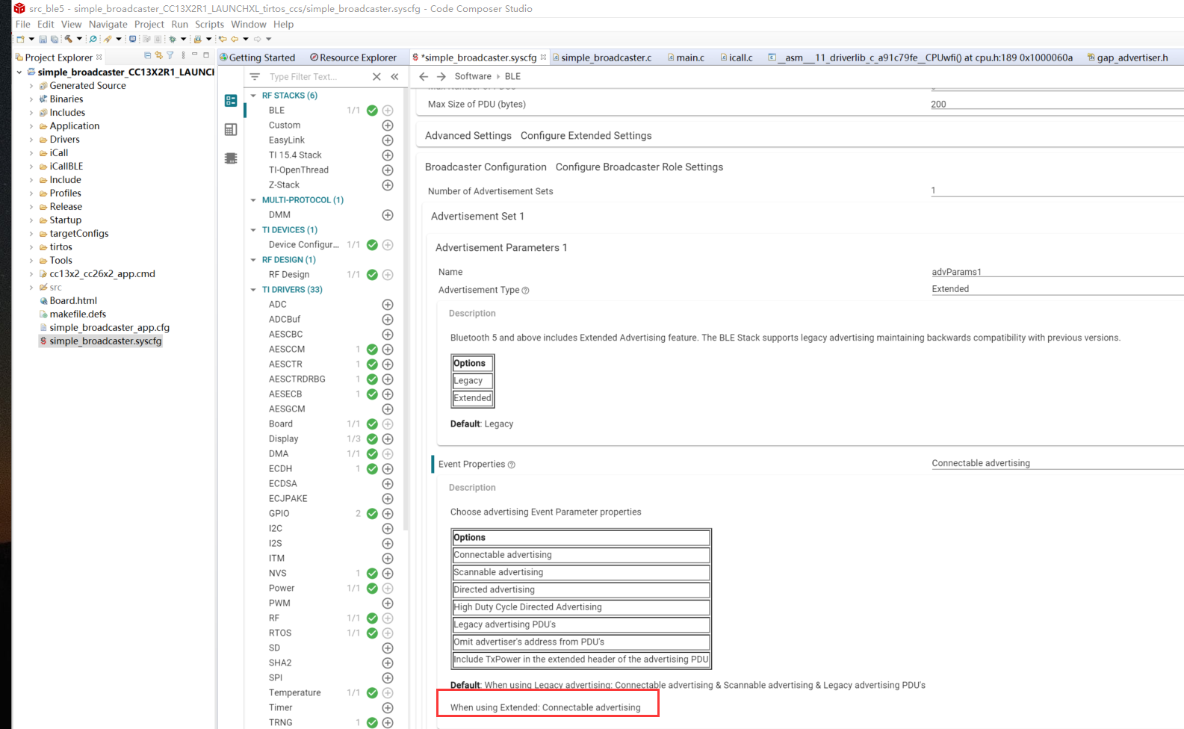Add an SPI driver instance
This screenshot has height=729, width=1184.
click(388, 678)
